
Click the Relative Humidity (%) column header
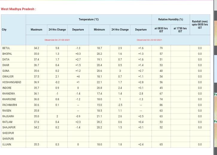[x=171, y=19]
